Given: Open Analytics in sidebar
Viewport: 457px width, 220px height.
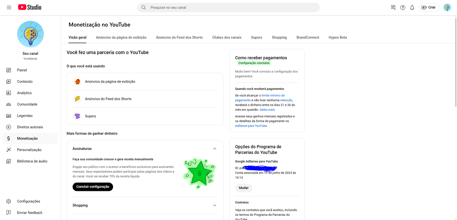Looking at the screenshot, I should click(x=30, y=93).
